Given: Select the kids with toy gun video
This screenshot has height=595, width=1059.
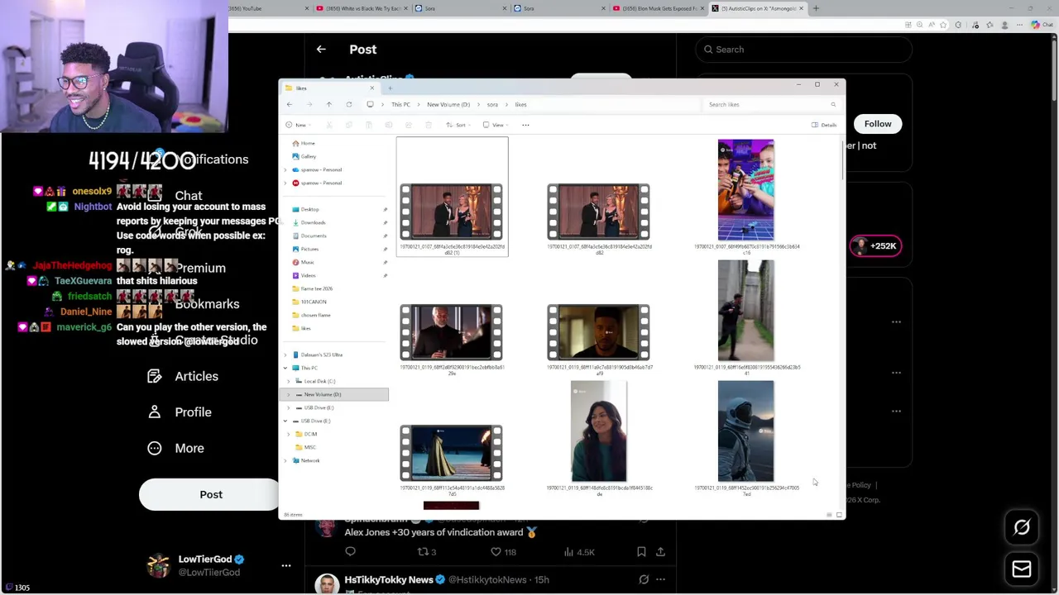Looking at the screenshot, I should pos(746,190).
